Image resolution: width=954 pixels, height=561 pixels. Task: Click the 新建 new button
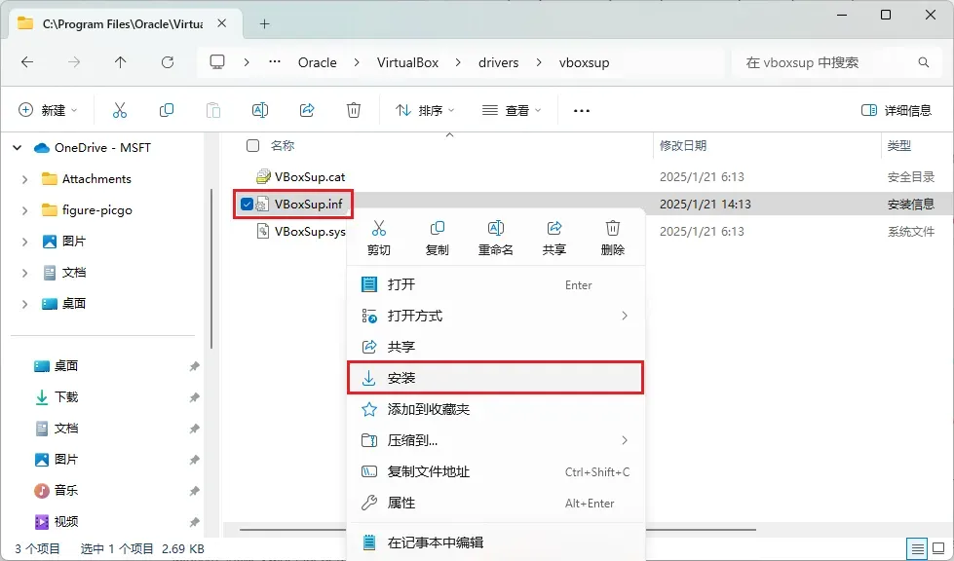click(48, 110)
